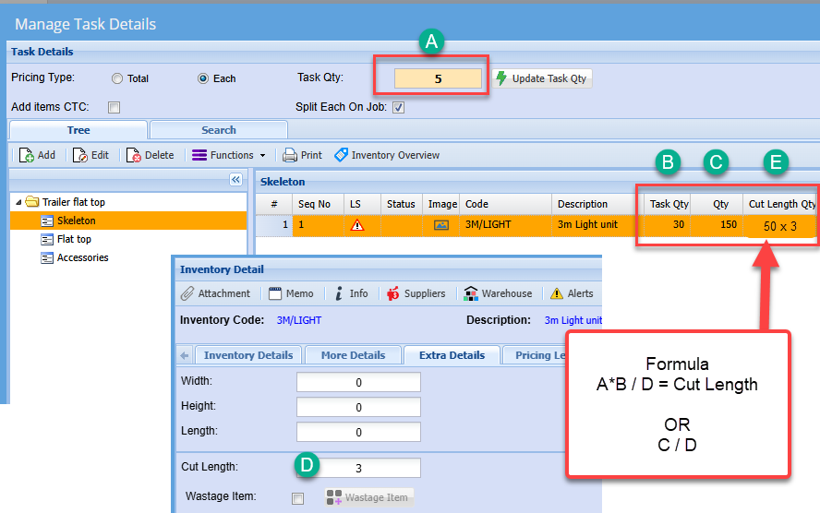Open Attachment in Inventory Detail

click(x=215, y=293)
